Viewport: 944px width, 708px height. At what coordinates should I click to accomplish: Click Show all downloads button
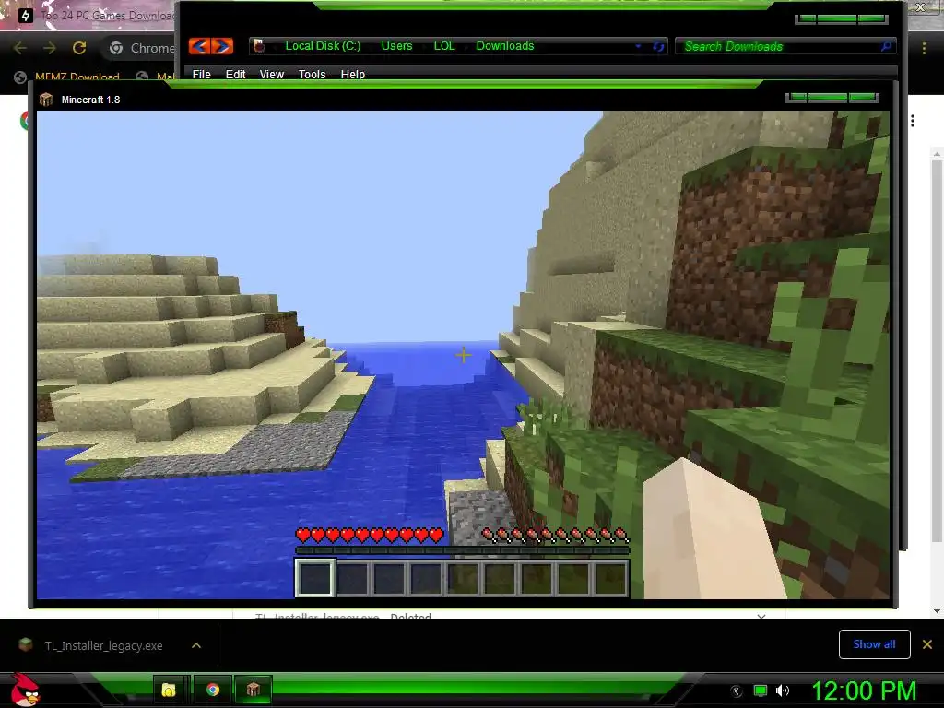[x=874, y=644]
